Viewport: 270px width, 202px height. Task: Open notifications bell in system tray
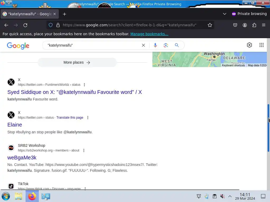(199, 196)
